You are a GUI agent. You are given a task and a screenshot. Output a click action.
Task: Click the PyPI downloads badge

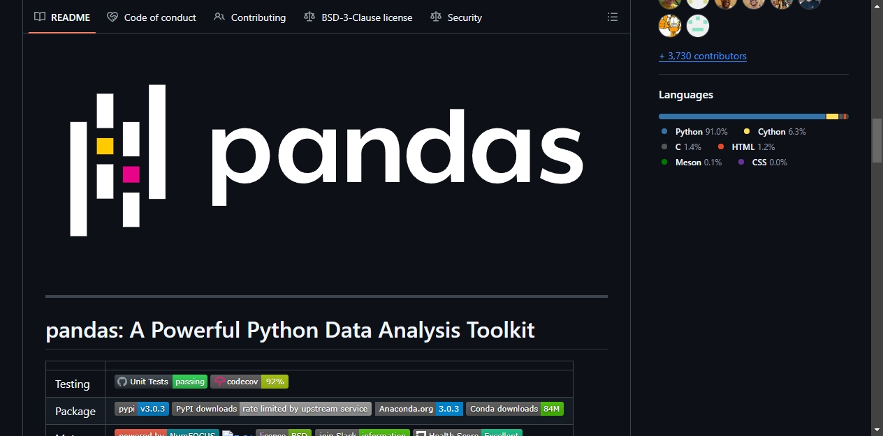coord(272,409)
